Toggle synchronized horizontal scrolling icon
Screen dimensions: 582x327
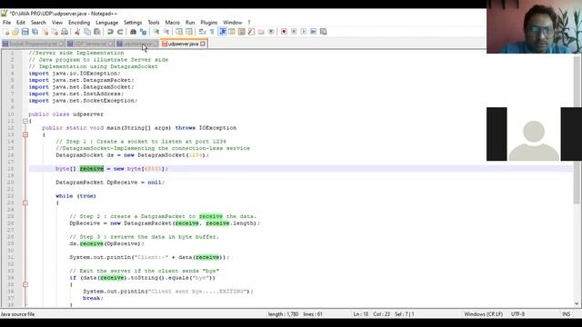tap(189, 32)
